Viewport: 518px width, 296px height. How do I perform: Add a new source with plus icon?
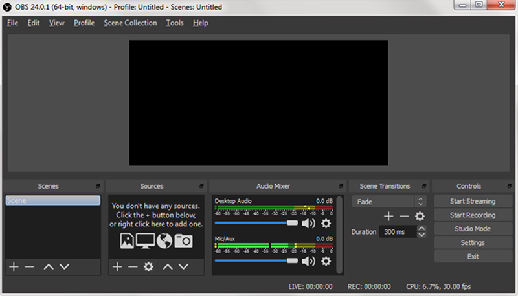(x=117, y=266)
